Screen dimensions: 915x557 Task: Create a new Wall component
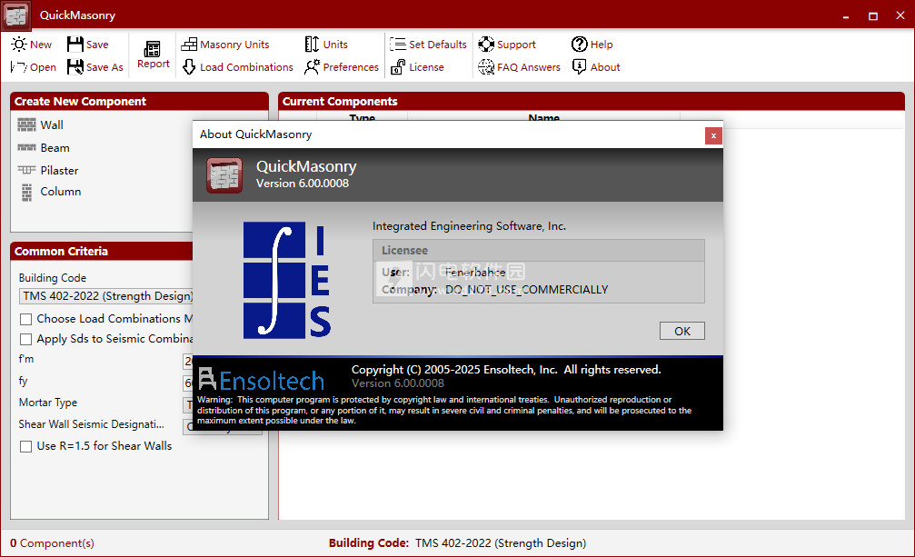coord(51,124)
